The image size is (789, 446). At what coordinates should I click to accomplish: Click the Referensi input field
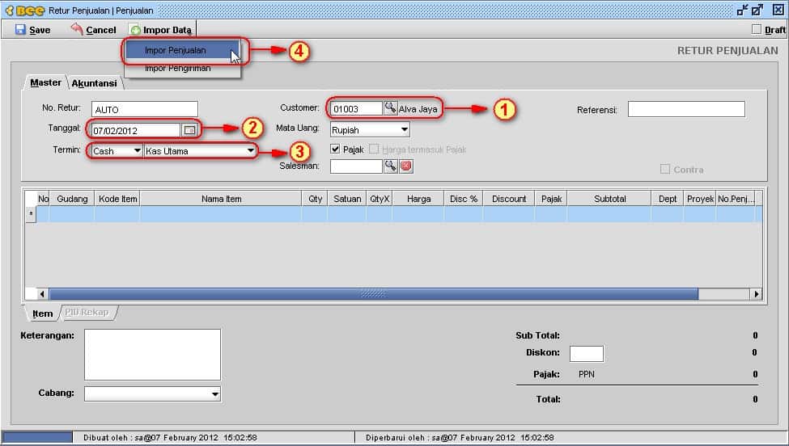pos(685,109)
